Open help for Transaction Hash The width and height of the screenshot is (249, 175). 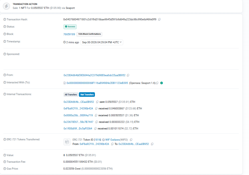[x=5, y=19]
